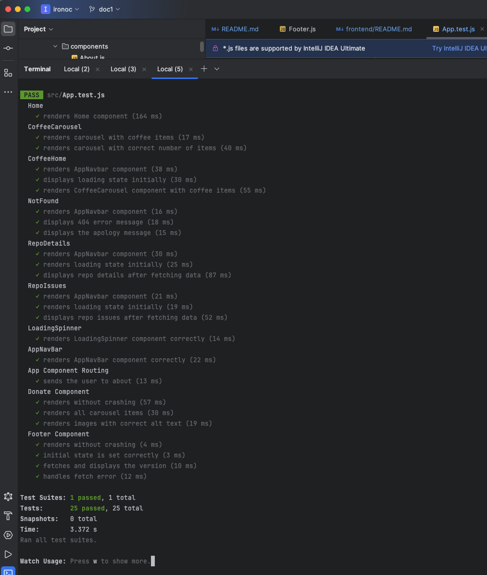Close the Local (5) terminal tab

click(190, 69)
